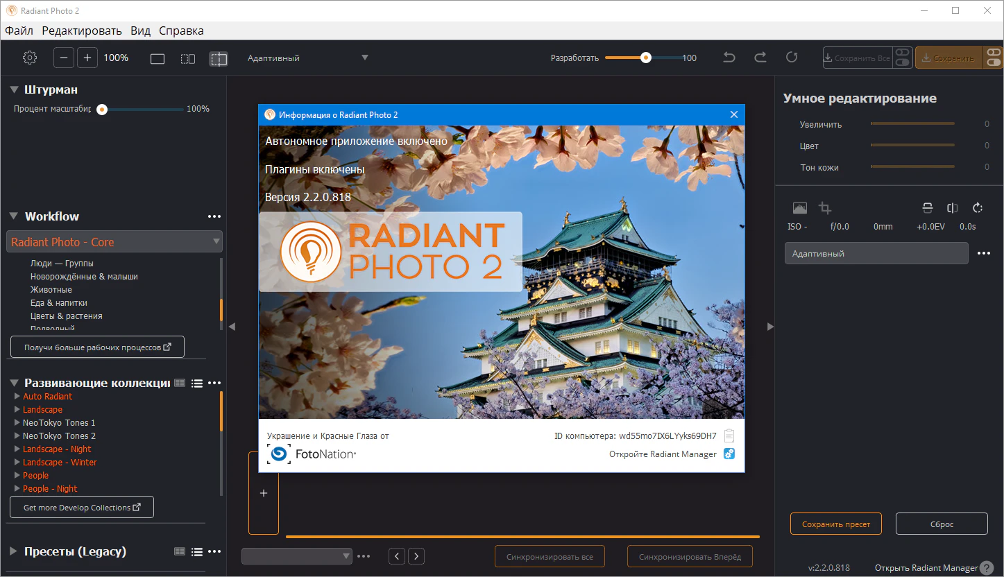Click the flip horizontal mirror icon
1004x577 pixels.
pos(953,207)
